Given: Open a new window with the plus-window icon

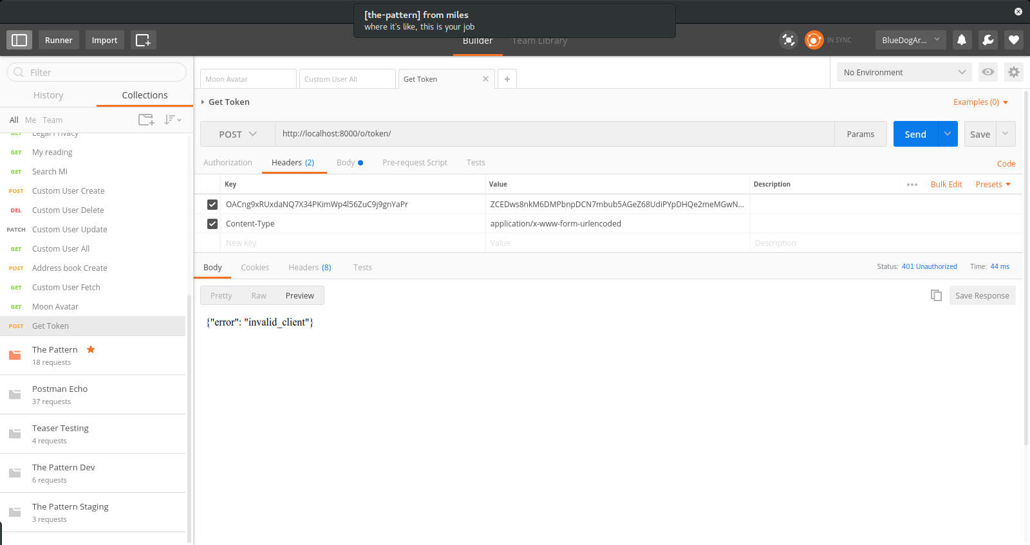Looking at the screenshot, I should click(143, 40).
